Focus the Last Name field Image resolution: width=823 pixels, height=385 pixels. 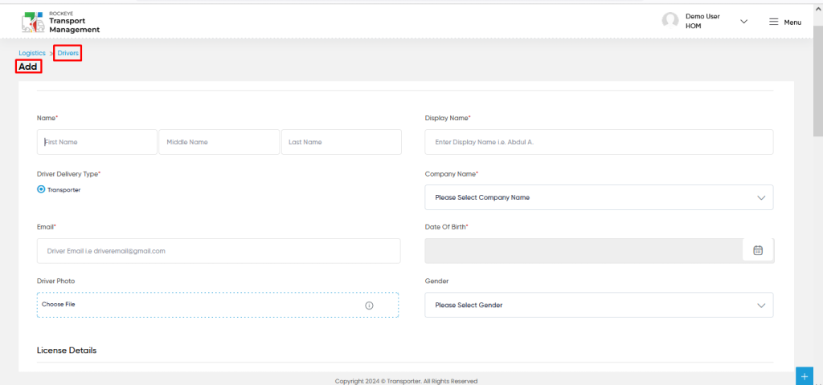(342, 142)
